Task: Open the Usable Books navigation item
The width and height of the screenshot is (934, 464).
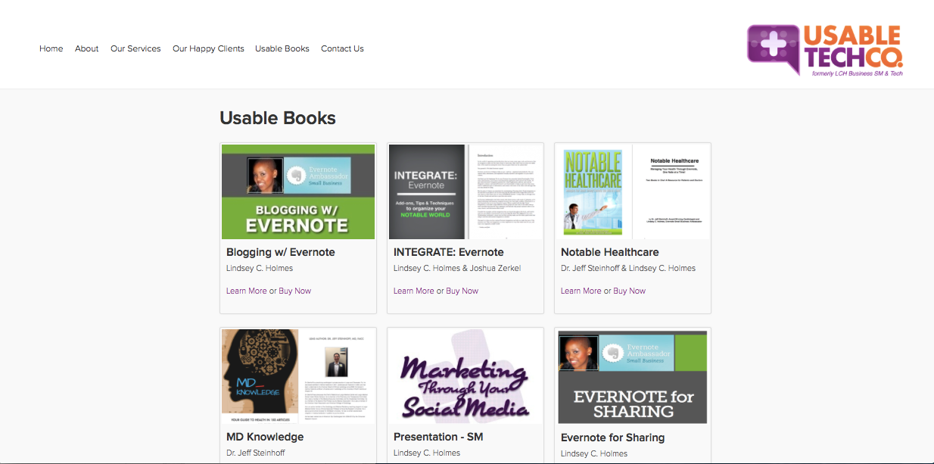Action: click(282, 48)
